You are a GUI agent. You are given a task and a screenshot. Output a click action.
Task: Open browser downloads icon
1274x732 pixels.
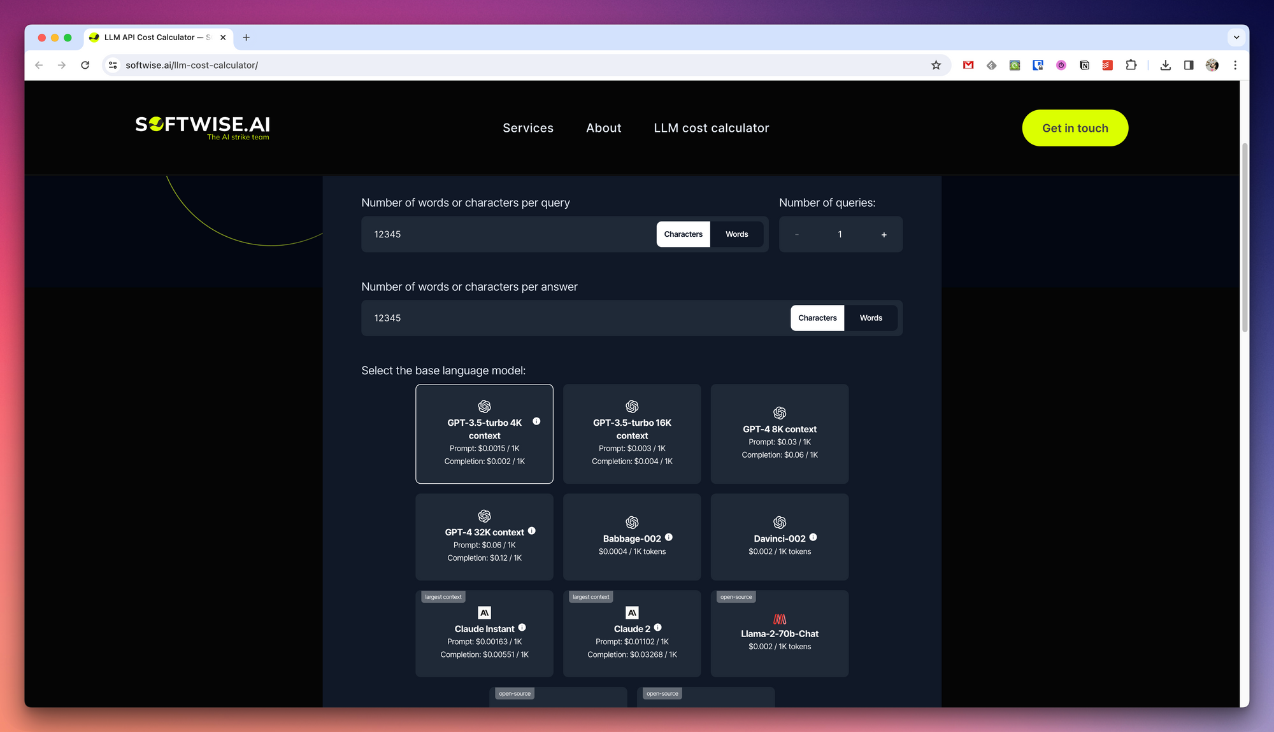1165,65
